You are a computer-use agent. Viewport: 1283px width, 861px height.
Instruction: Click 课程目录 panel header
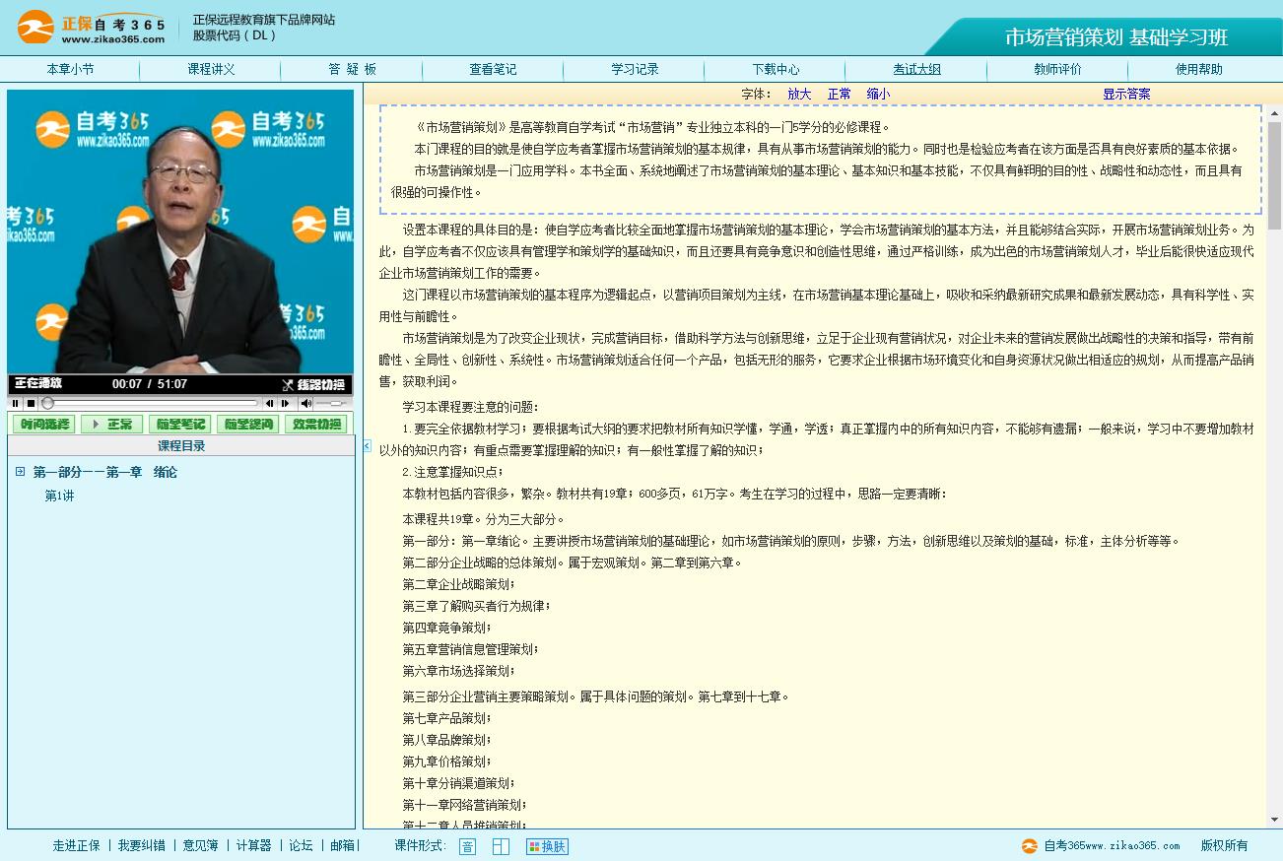pyautogui.click(x=181, y=446)
